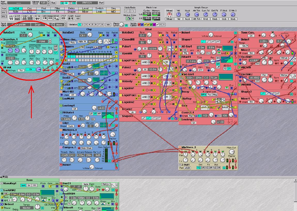Switch to the Mixer module tab
The height and width of the screenshot is (211, 297).
[85, 12]
